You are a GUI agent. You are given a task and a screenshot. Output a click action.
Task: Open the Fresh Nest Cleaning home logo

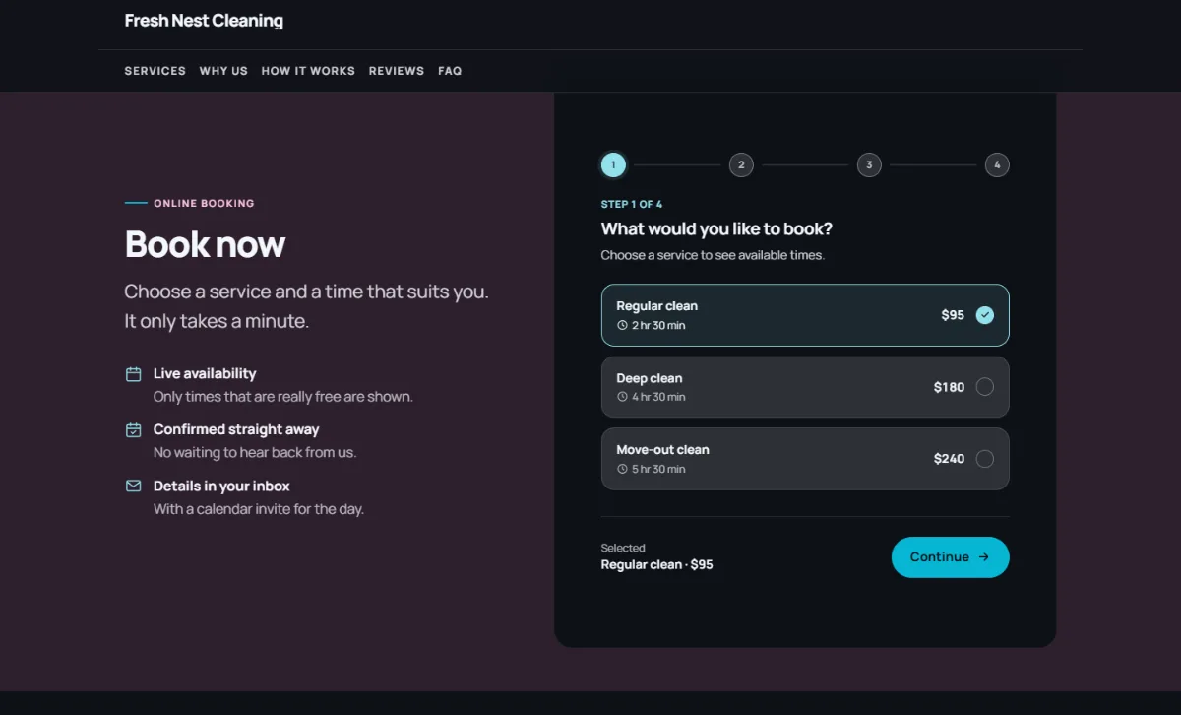(x=204, y=20)
